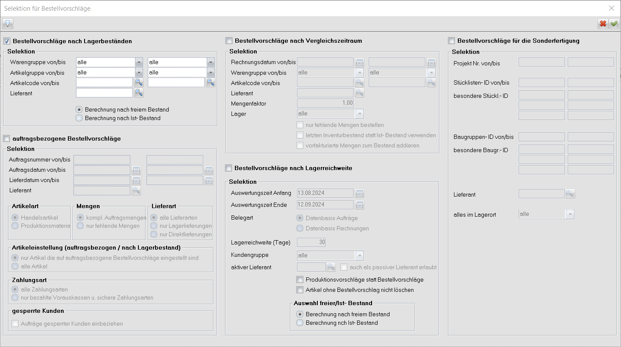
Task: Enable Bestellvorschläge nach Vergleichszeitraum
Action: (x=229, y=41)
